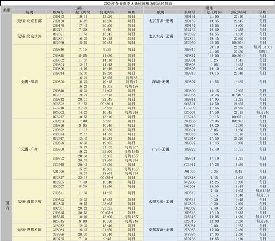Click flight number CZ3917
The image size is (275, 241).
pyautogui.click(x=189, y=165)
